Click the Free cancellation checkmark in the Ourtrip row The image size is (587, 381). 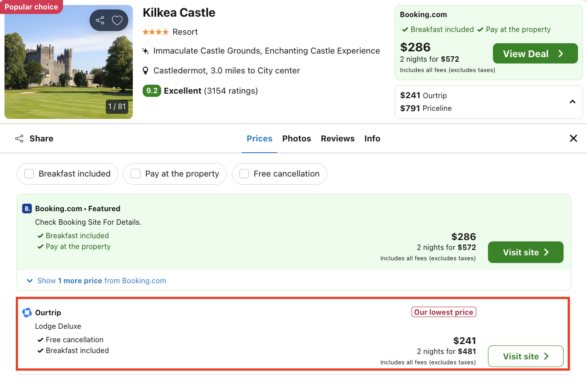click(41, 340)
